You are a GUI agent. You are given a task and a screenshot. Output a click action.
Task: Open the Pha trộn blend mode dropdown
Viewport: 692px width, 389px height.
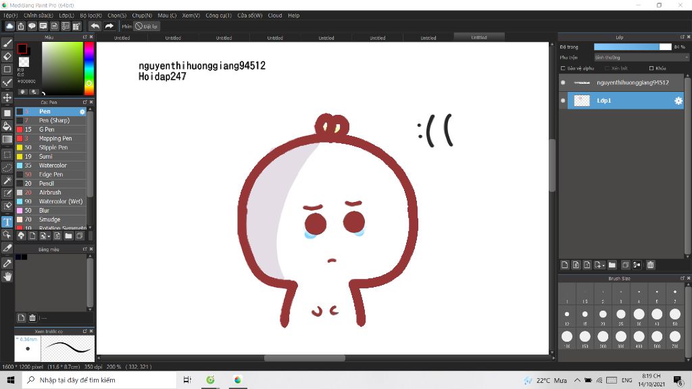click(x=641, y=57)
